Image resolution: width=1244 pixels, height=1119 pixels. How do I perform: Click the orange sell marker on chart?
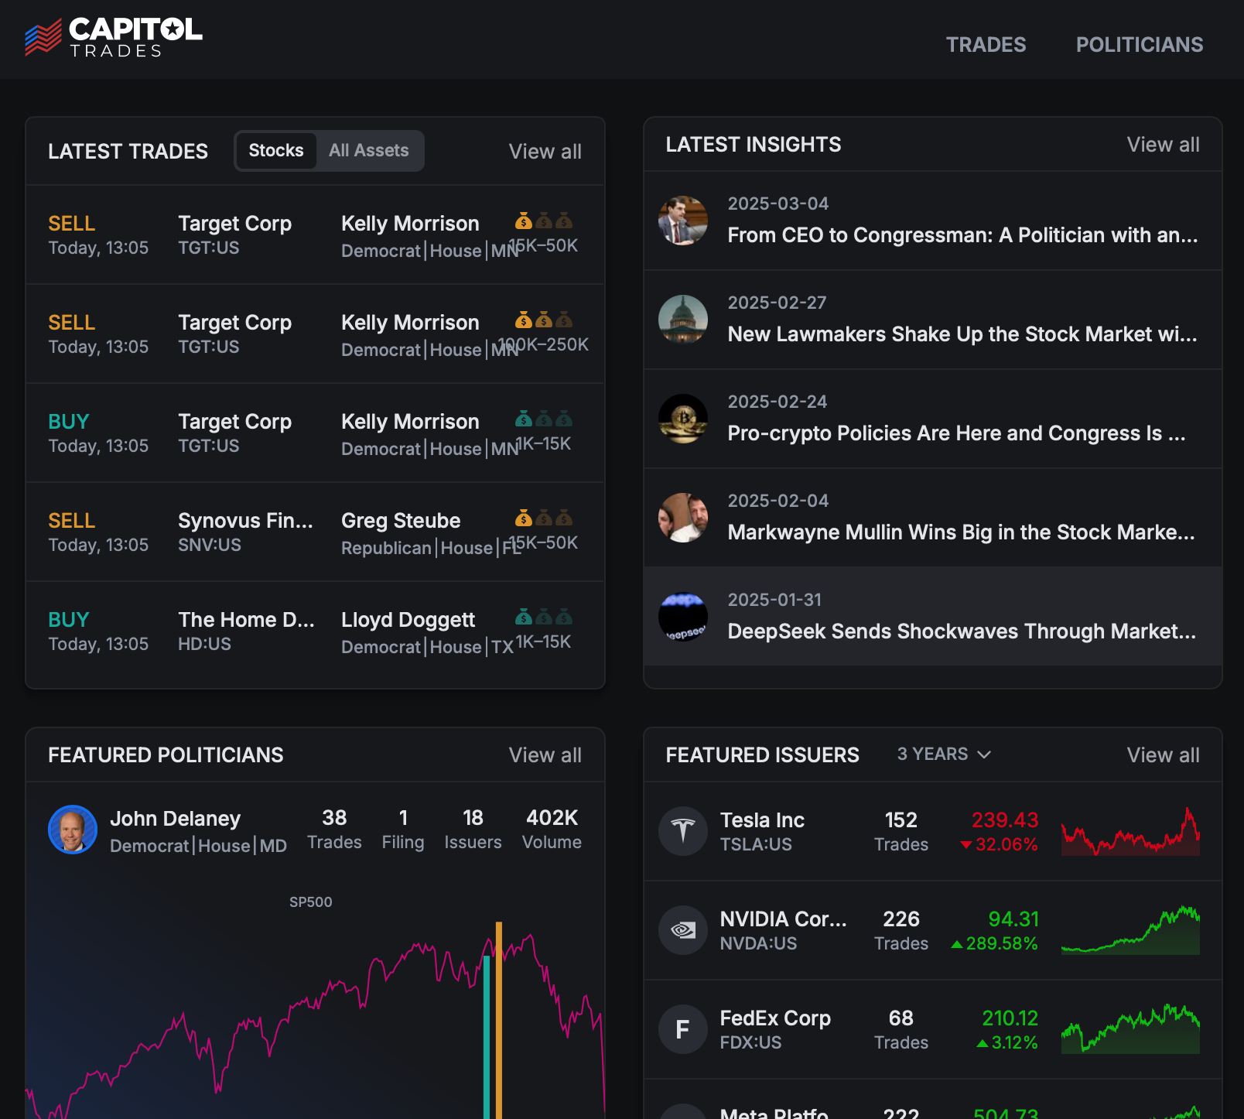(499, 1020)
